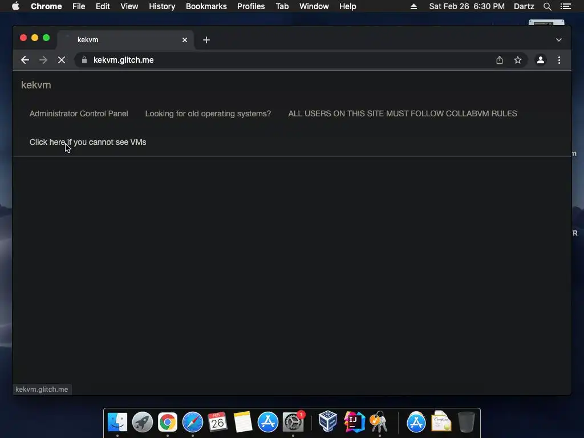The width and height of the screenshot is (584, 438).
Task: Open Finder from the Dock
Action: tap(117, 423)
